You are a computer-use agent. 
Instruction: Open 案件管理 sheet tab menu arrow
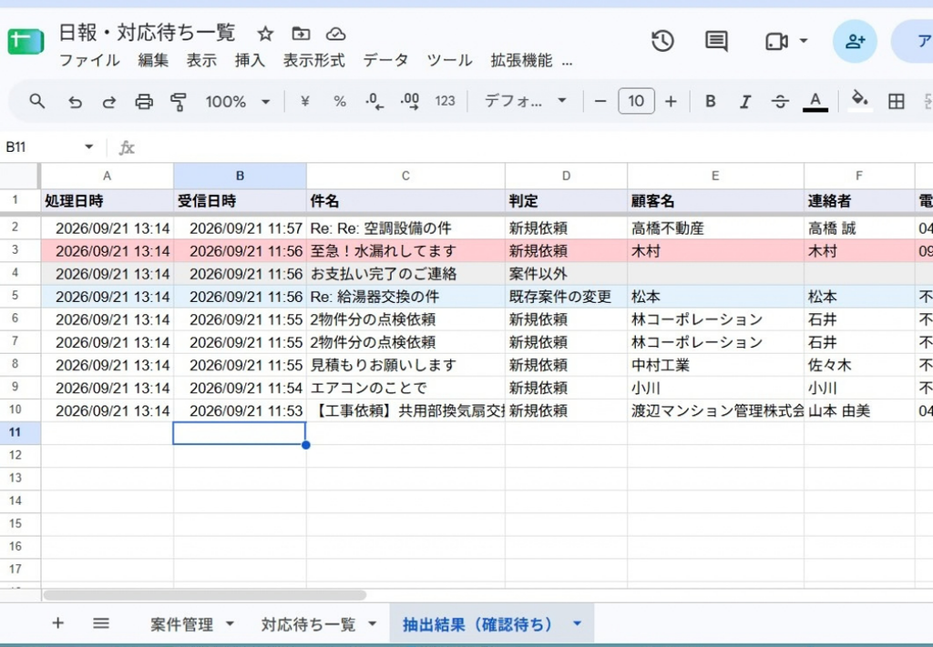coord(230,624)
